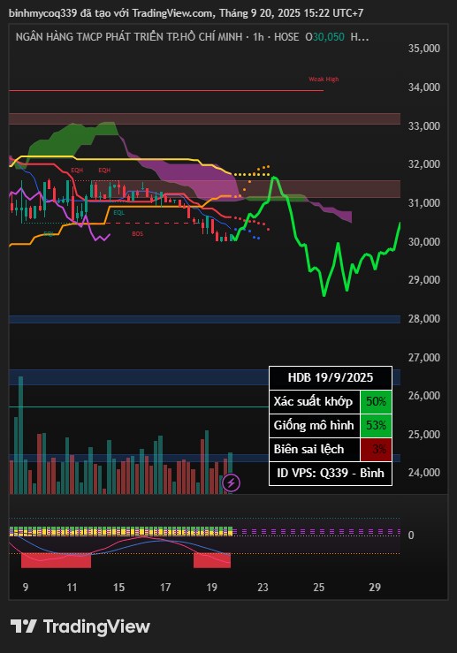Click date 23 on the time axis
Viewport: 457px width, 653px height.
click(x=263, y=588)
